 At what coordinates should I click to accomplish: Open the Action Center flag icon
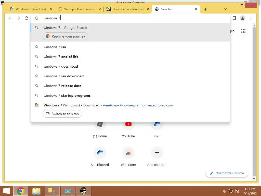point(237,191)
